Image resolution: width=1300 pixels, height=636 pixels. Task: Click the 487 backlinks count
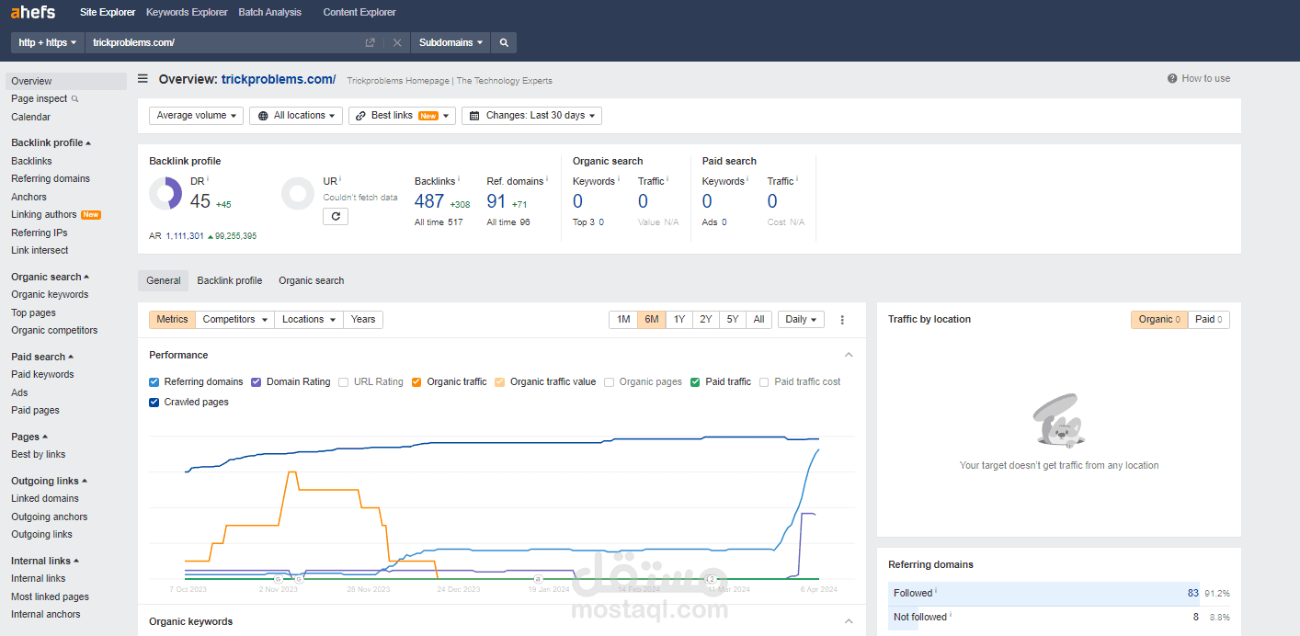coord(429,201)
